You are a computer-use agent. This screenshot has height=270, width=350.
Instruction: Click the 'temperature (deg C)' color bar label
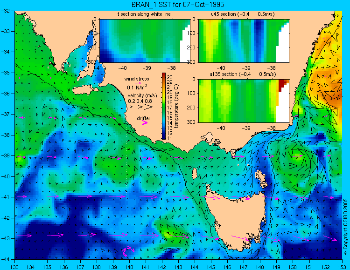click(176, 106)
